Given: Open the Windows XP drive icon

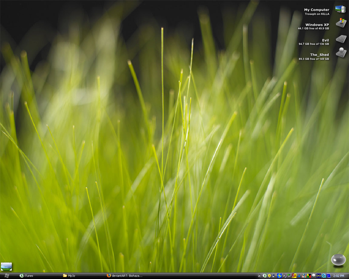Looking at the screenshot, I should (x=341, y=23).
